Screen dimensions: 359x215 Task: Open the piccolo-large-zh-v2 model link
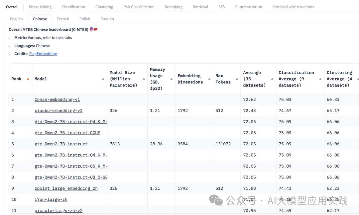[59, 210]
